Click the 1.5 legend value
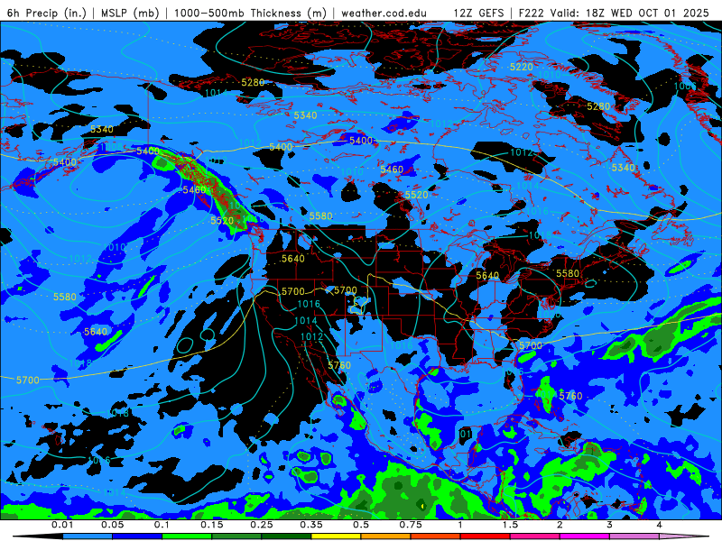 510,525
